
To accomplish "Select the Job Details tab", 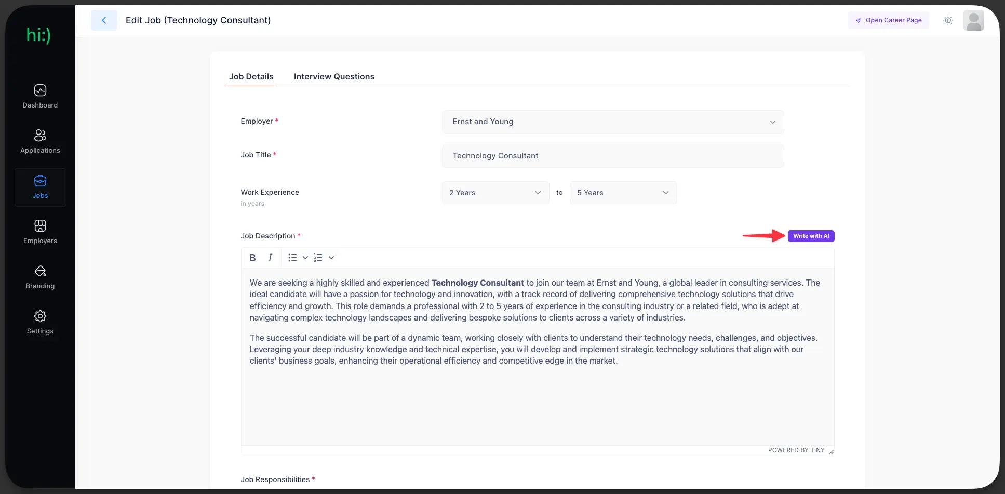I will coord(251,76).
